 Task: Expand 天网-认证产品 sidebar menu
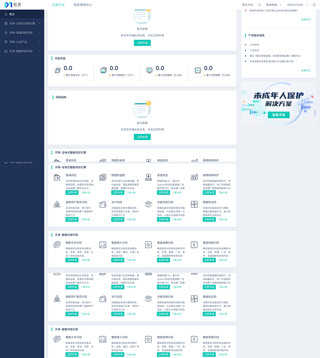pyautogui.click(x=22, y=42)
